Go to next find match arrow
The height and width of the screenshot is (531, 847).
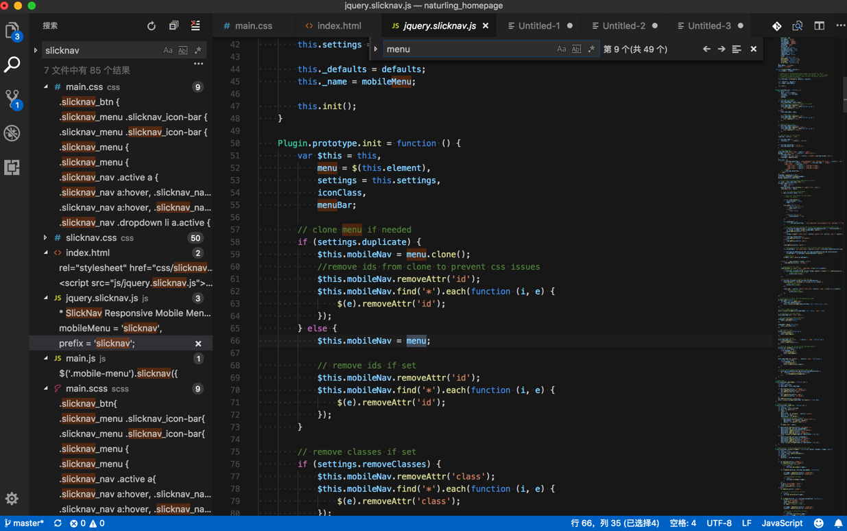[x=721, y=49]
